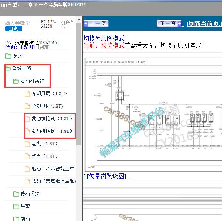Screen dimensions: 222x221
Task: Click page icon of 冷却风扇（1.8T） first entry
Action: pos(27,93)
